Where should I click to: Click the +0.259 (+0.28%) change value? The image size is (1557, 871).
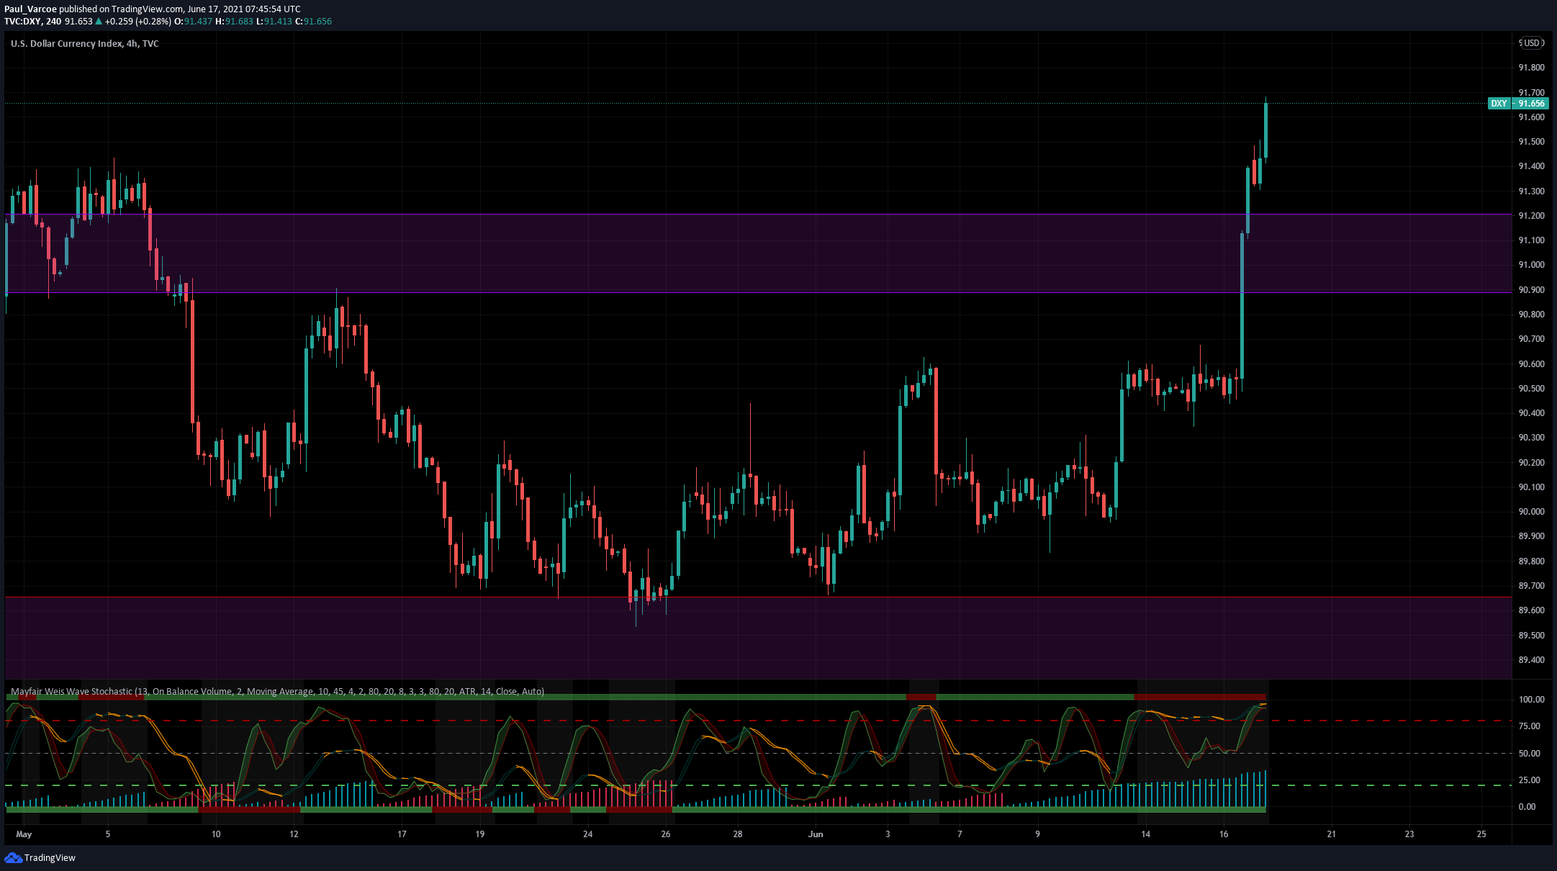coord(138,21)
